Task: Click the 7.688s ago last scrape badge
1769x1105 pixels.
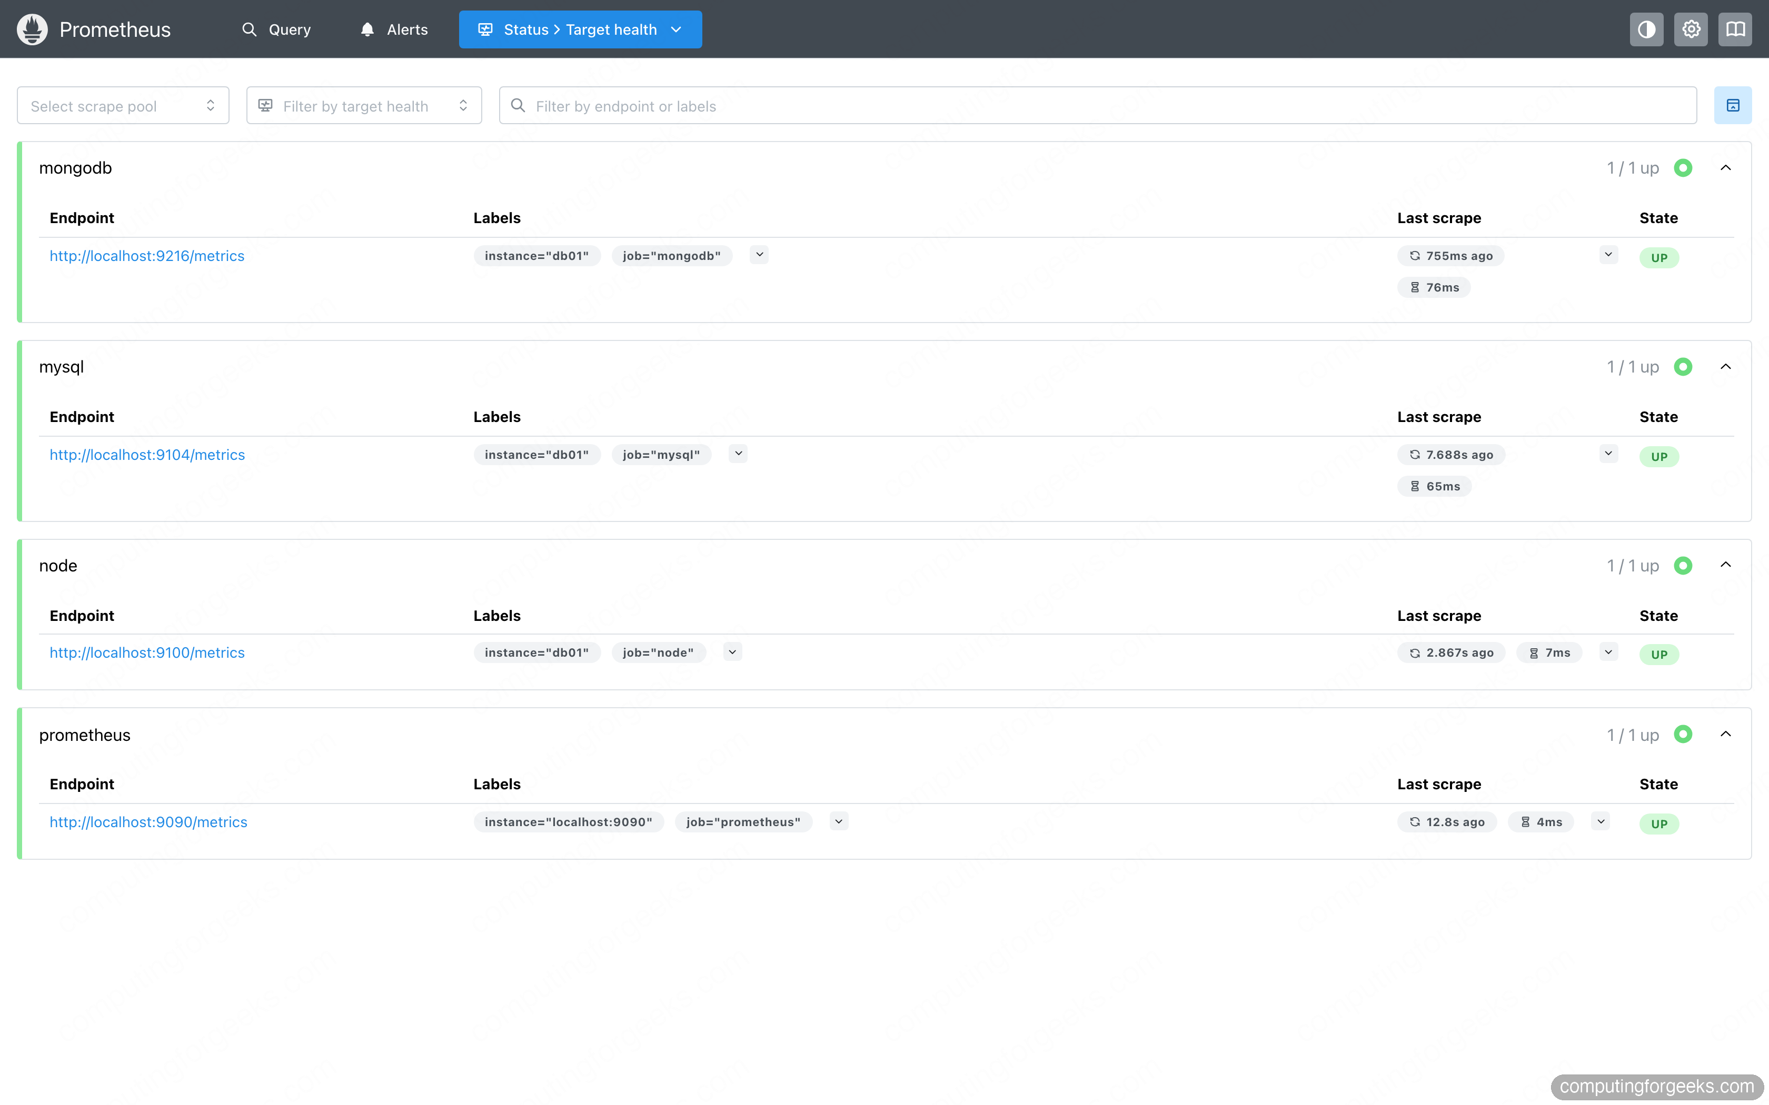Action: click(x=1451, y=455)
